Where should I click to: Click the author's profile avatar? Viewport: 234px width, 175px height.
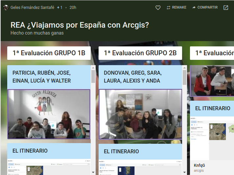tap(6, 8)
